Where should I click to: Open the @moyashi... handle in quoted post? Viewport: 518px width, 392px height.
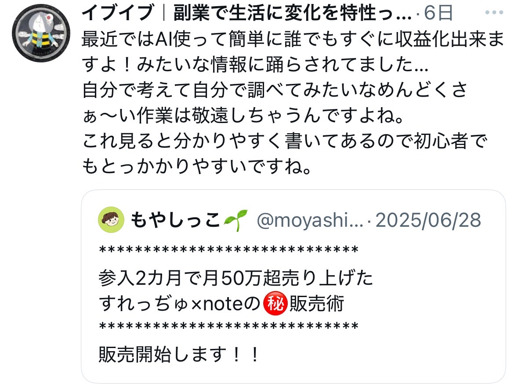pyautogui.click(x=310, y=221)
